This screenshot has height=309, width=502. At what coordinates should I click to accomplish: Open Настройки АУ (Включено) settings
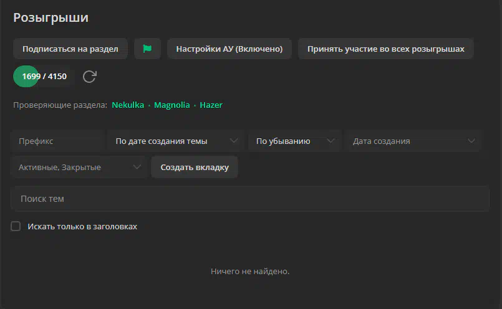click(x=229, y=49)
